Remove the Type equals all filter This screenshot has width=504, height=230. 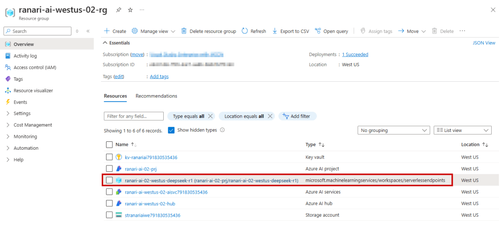point(211,116)
